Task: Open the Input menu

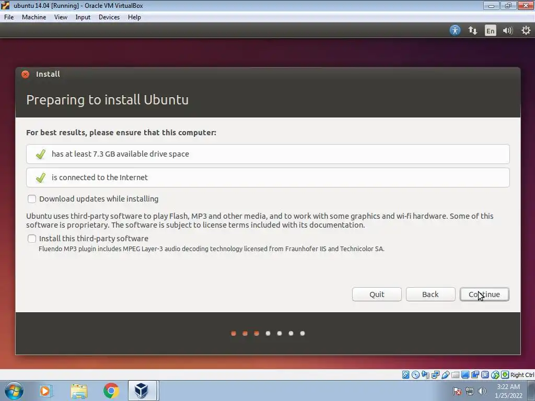Action: [83, 17]
